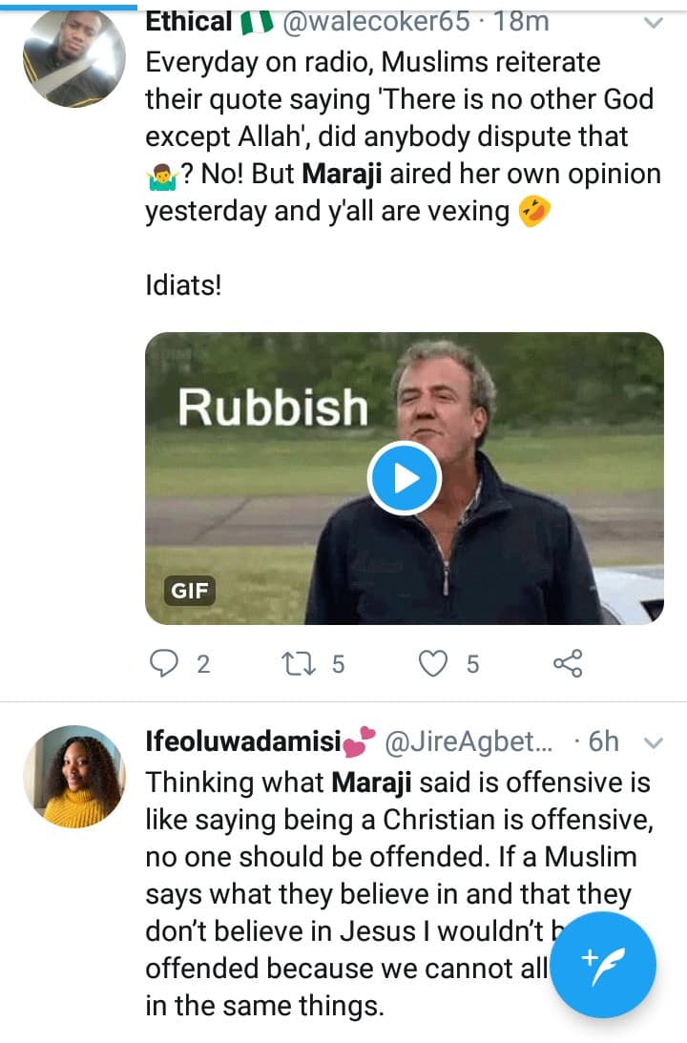
Task: Play the Rubbish GIF
Action: coord(404,478)
